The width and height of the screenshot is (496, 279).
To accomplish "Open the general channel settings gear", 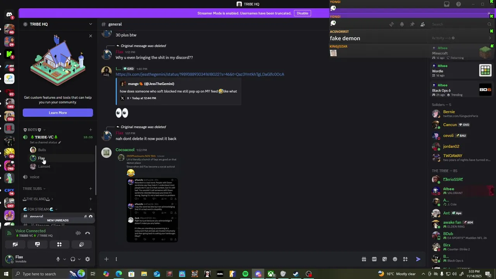I will (x=91, y=217).
